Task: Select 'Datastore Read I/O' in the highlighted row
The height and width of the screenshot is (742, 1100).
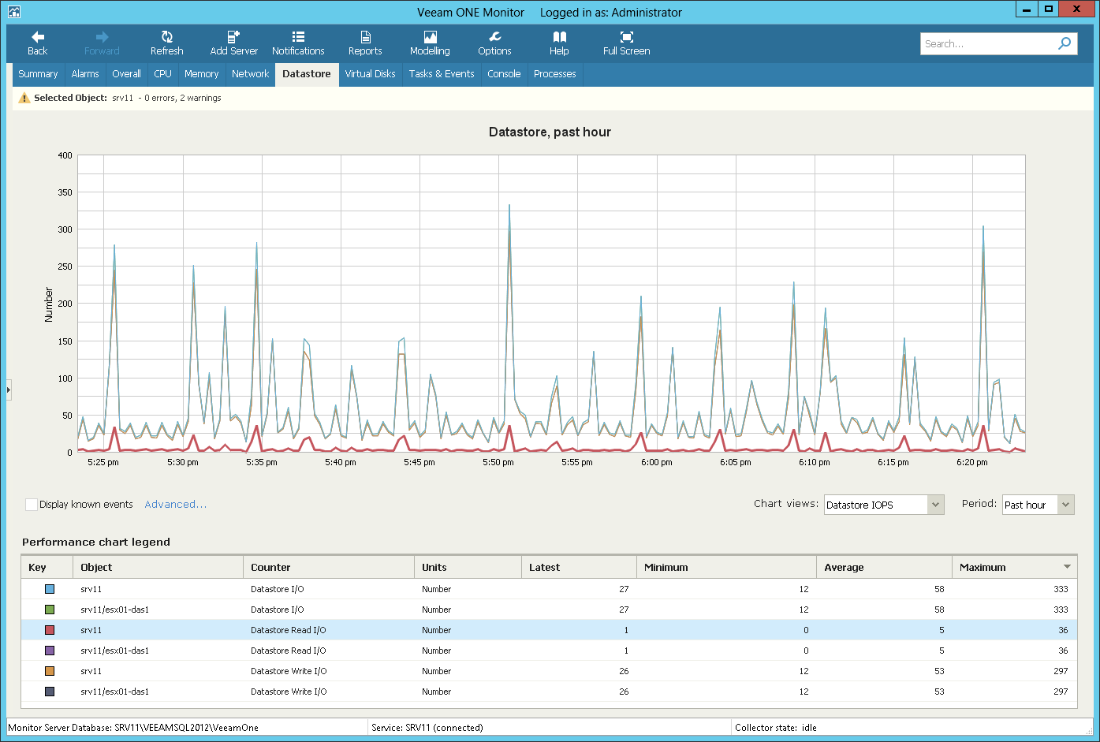Action: [x=288, y=630]
